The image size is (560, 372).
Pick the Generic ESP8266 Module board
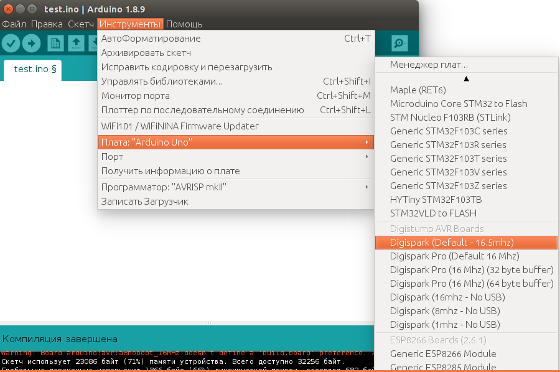[443, 354]
